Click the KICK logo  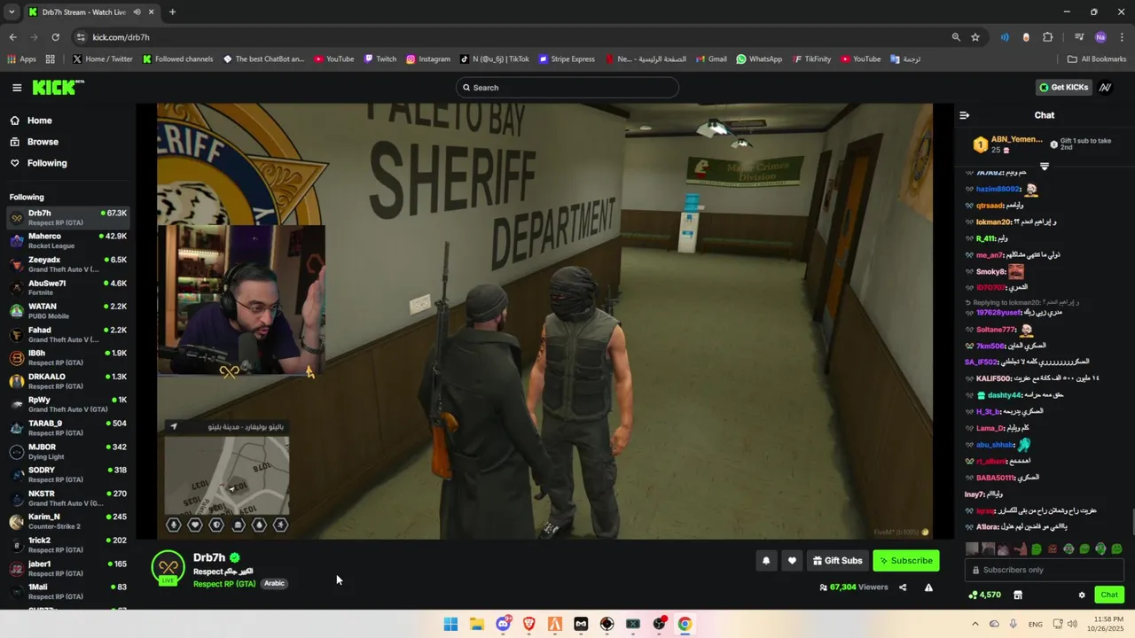tap(59, 87)
